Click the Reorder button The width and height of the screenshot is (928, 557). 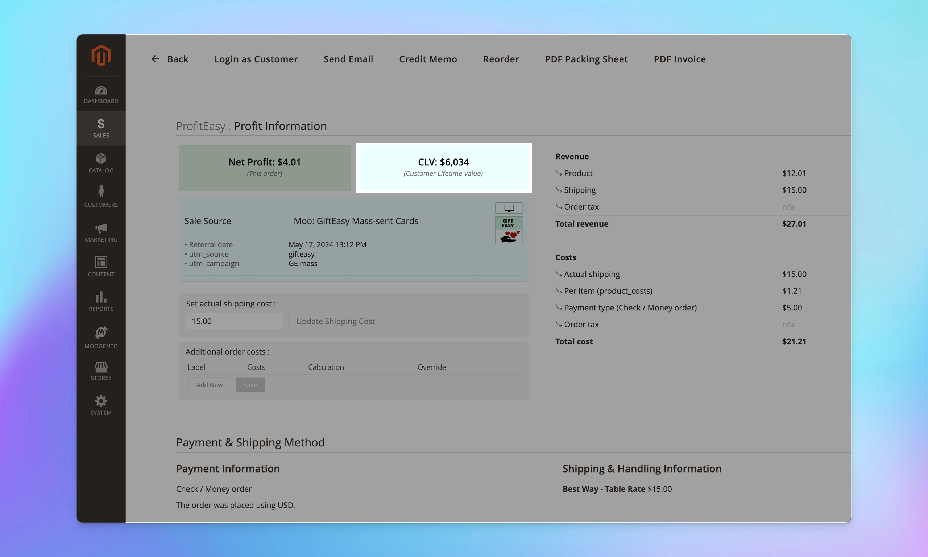(x=501, y=59)
